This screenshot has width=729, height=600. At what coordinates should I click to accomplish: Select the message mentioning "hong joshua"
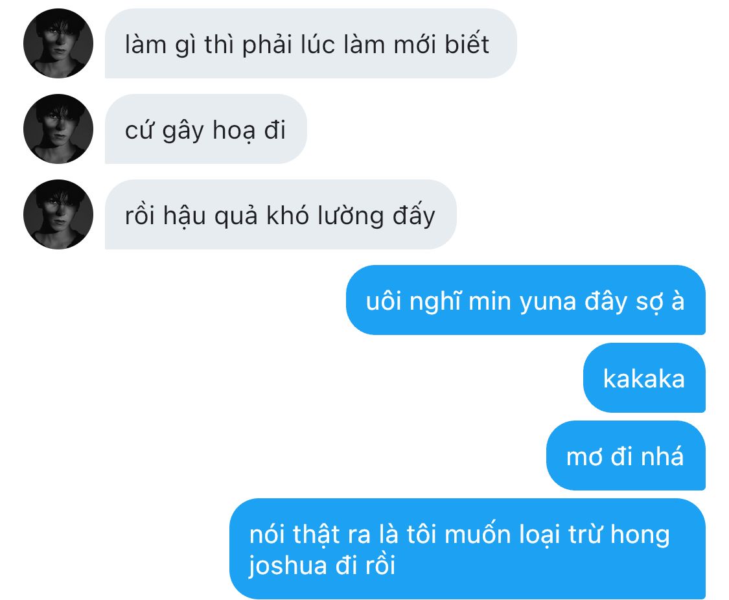[467, 549]
